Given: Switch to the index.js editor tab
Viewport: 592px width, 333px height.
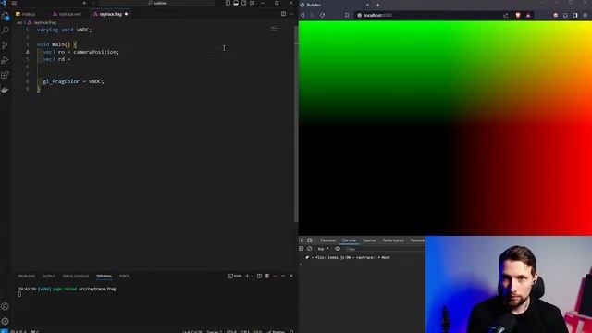Looking at the screenshot, I should click(26, 14).
